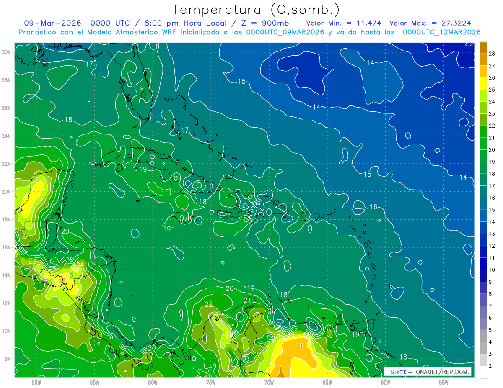Click the 16N latitude axis label

tap(6, 247)
